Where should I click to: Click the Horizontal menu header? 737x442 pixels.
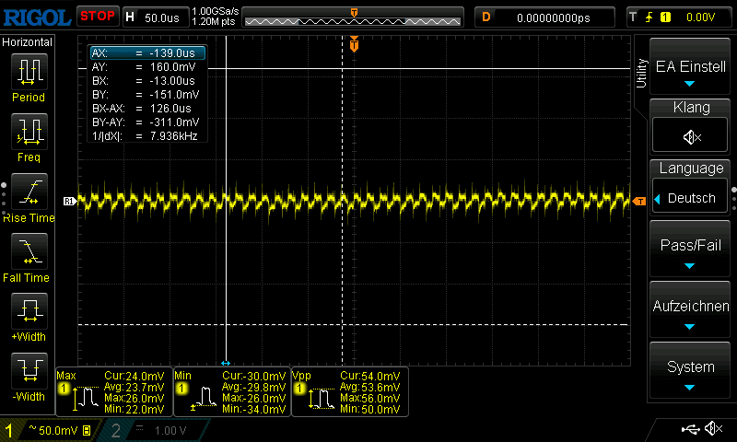[28, 42]
